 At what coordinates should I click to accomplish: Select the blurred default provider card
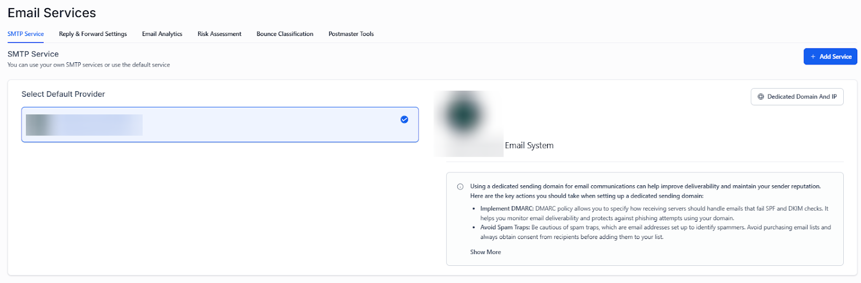point(220,125)
